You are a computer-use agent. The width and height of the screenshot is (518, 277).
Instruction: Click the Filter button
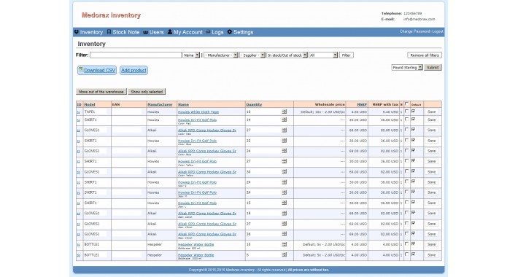[x=347, y=55]
